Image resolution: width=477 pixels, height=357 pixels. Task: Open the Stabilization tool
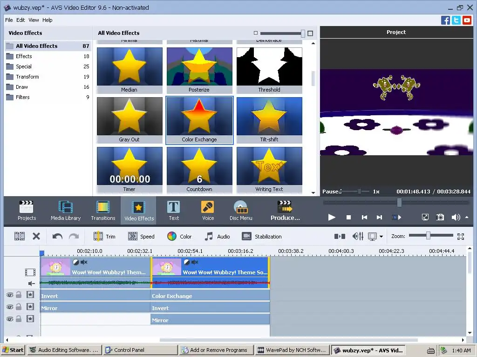click(262, 236)
